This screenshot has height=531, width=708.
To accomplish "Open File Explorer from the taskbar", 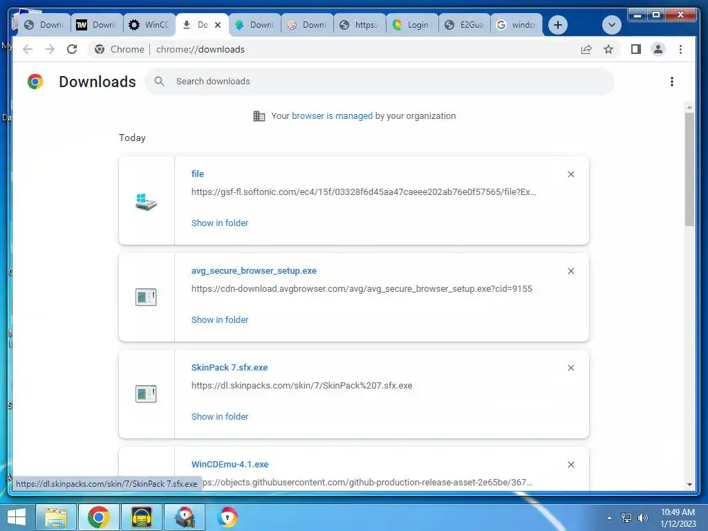I will (x=55, y=517).
